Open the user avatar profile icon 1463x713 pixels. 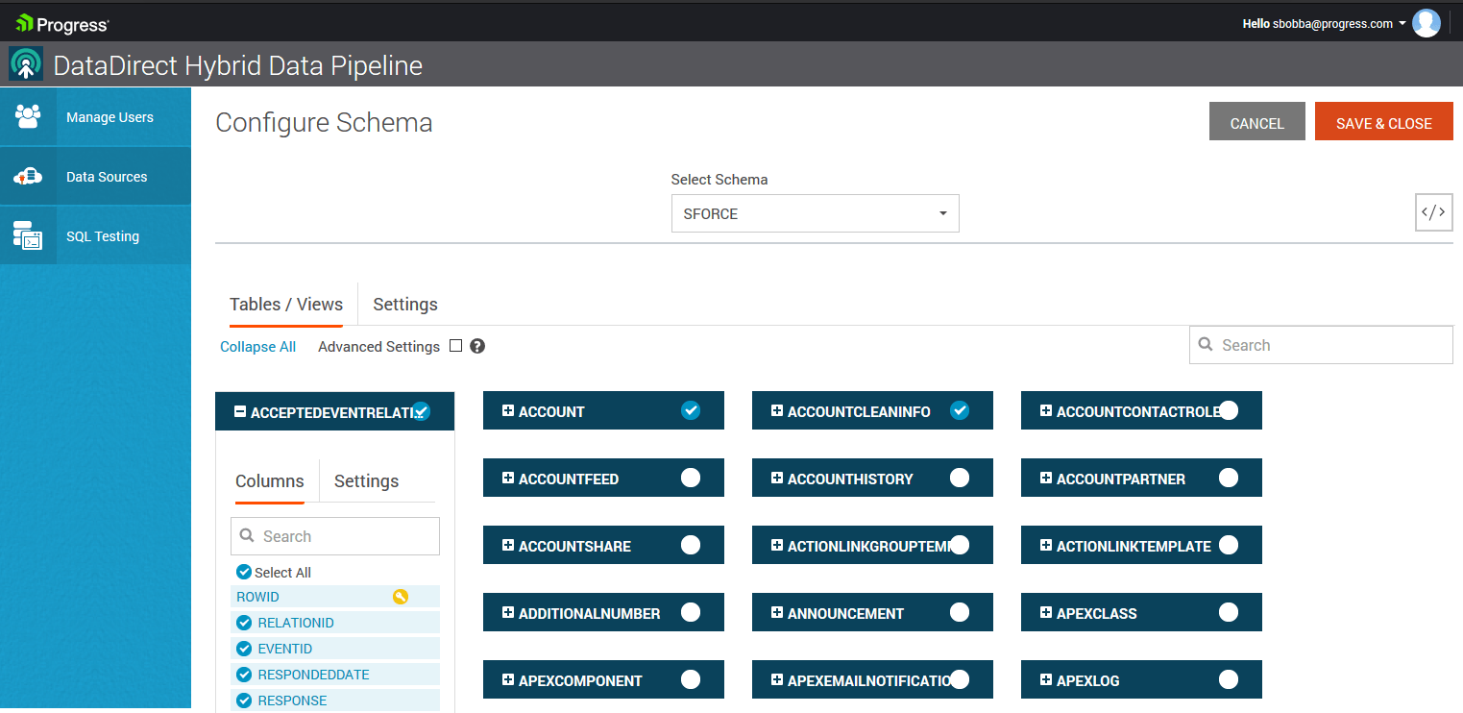coord(1426,23)
